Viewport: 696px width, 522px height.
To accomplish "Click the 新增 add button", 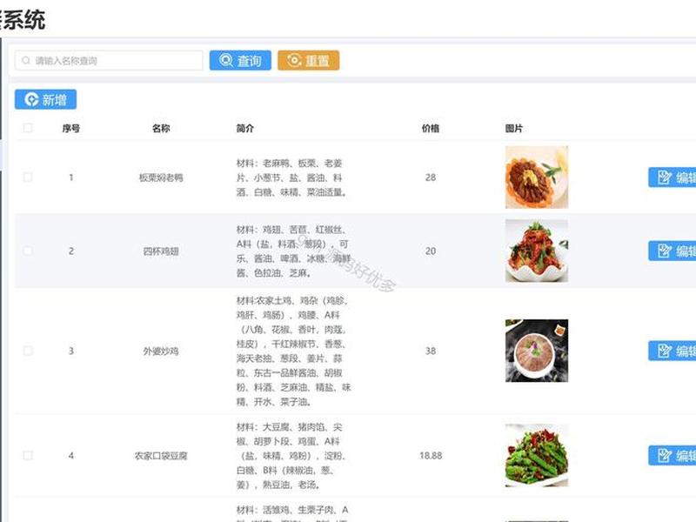I will [x=45, y=99].
